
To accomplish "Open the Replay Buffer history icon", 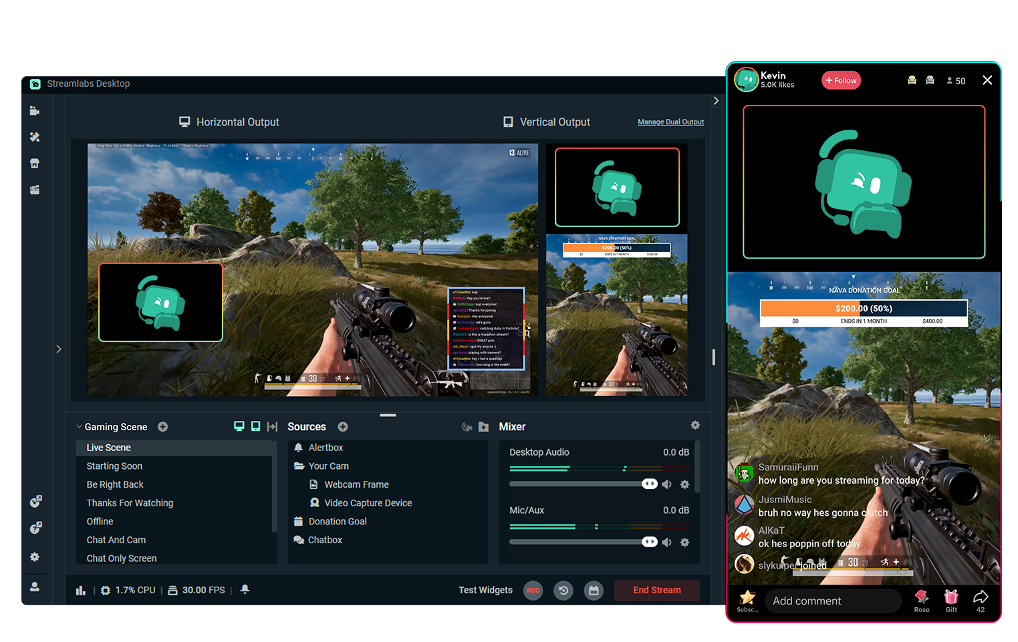I will pyautogui.click(x=563, y=591).
